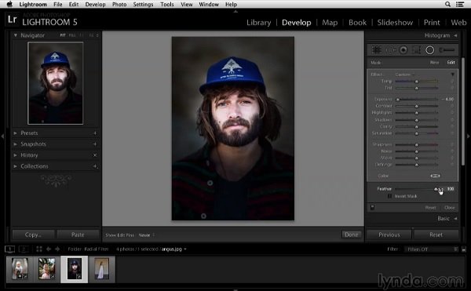
Task: Open the Photo menu
Action: 119,4
